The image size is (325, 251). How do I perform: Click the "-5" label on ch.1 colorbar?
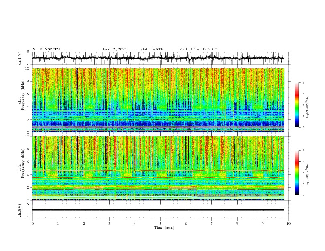(303, 105)
